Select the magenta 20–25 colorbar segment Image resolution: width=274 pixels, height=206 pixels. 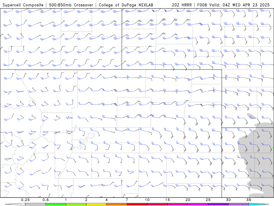coord(198,204)
